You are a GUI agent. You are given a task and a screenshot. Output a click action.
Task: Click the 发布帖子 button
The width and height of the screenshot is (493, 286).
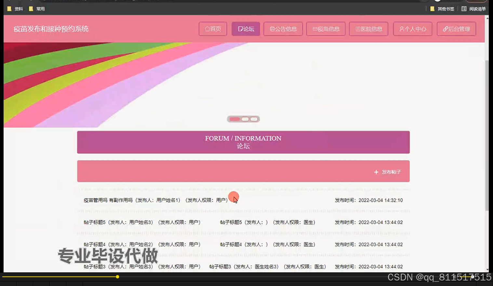pos(388,172)
